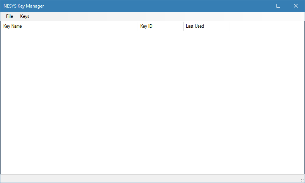305x183 pixels.
Task: Open the File menu
Action: point(10,16)
